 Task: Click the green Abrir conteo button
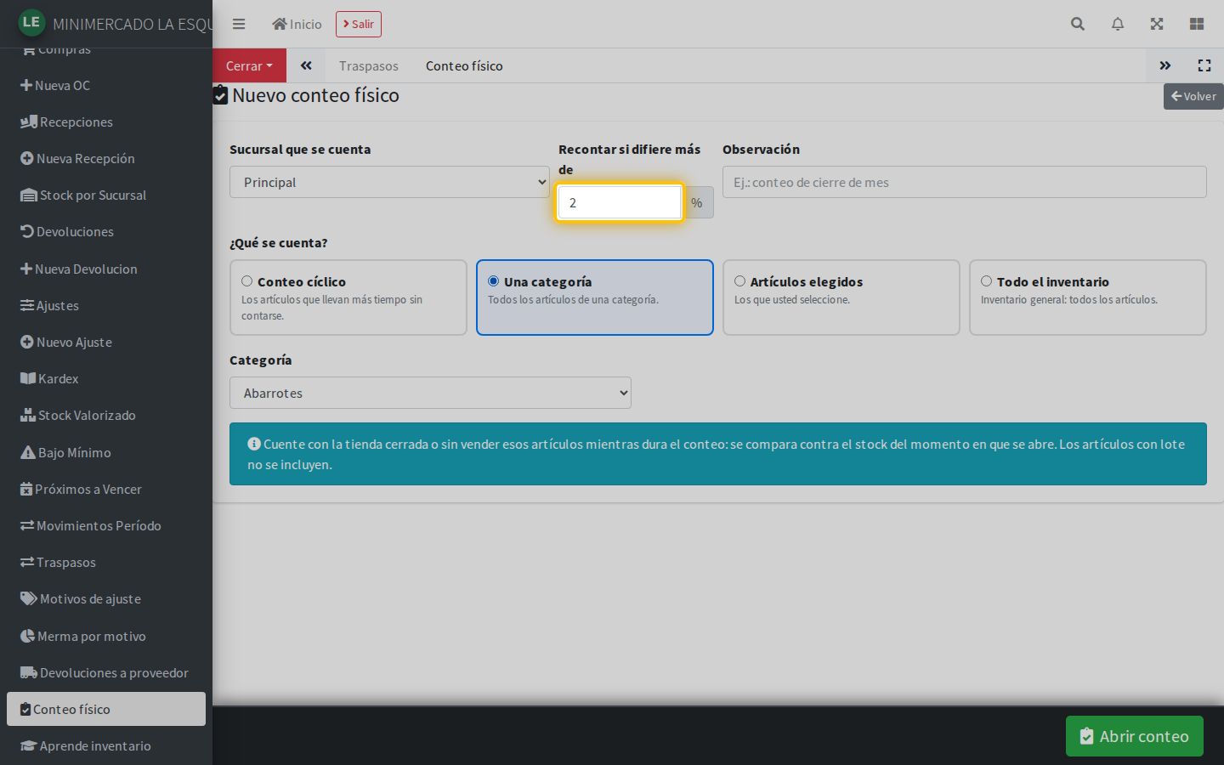click(x=1134, y=736)
